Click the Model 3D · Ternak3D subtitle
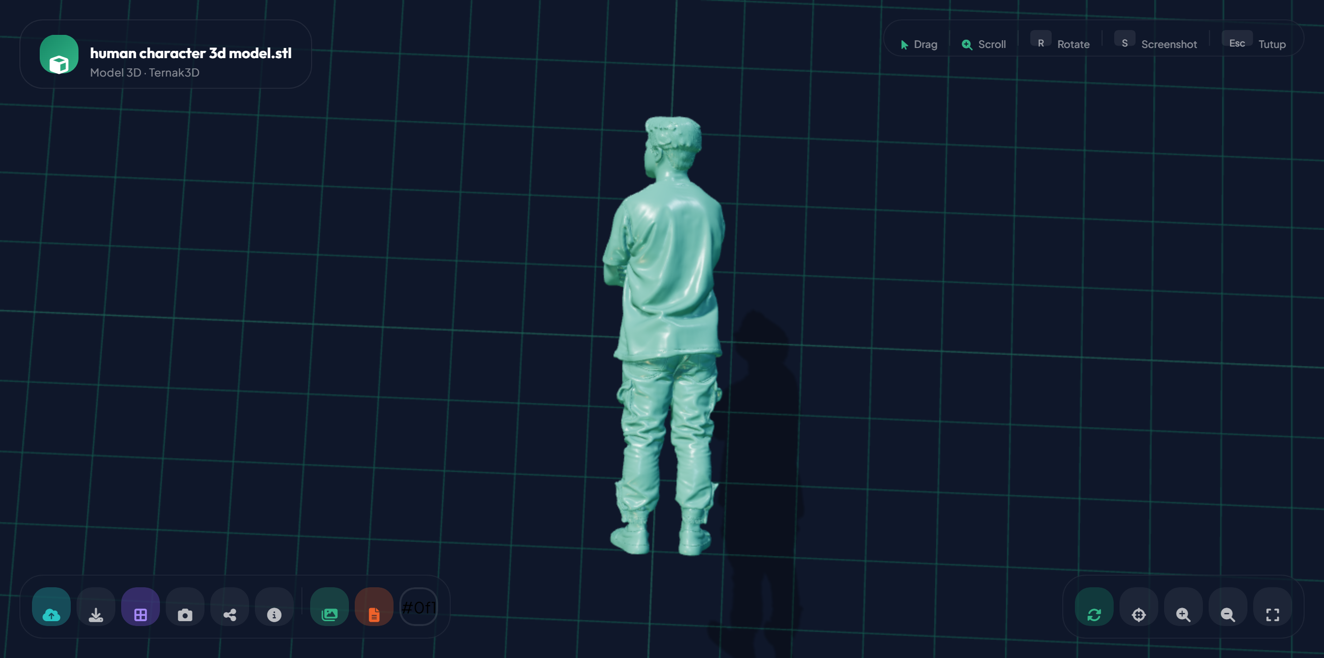1324x658 pixels. (x=145, y=73)
